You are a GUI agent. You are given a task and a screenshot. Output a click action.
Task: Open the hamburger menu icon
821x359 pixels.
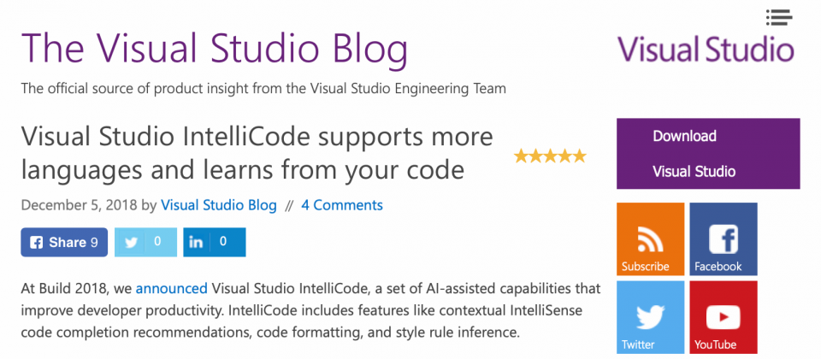(779, 17)
